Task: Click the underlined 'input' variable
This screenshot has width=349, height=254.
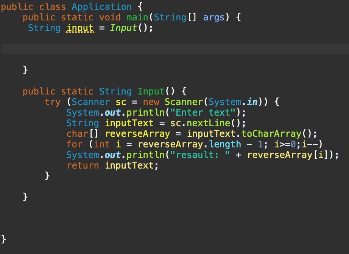Action: pos(80,28)
